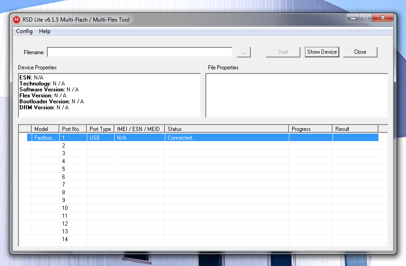This screenshot has width=406, height=266.
Task: Select port number 5 row
Action: pos(203,169)
